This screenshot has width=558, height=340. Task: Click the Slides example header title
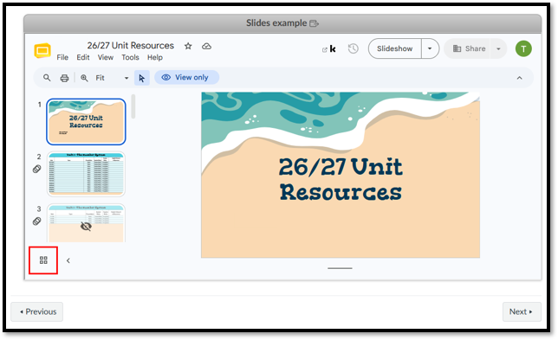pyautogui.click(x=276, y=23)
